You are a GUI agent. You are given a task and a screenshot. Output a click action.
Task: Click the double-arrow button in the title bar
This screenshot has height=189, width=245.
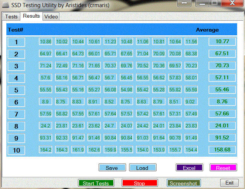tap(185, 4)
